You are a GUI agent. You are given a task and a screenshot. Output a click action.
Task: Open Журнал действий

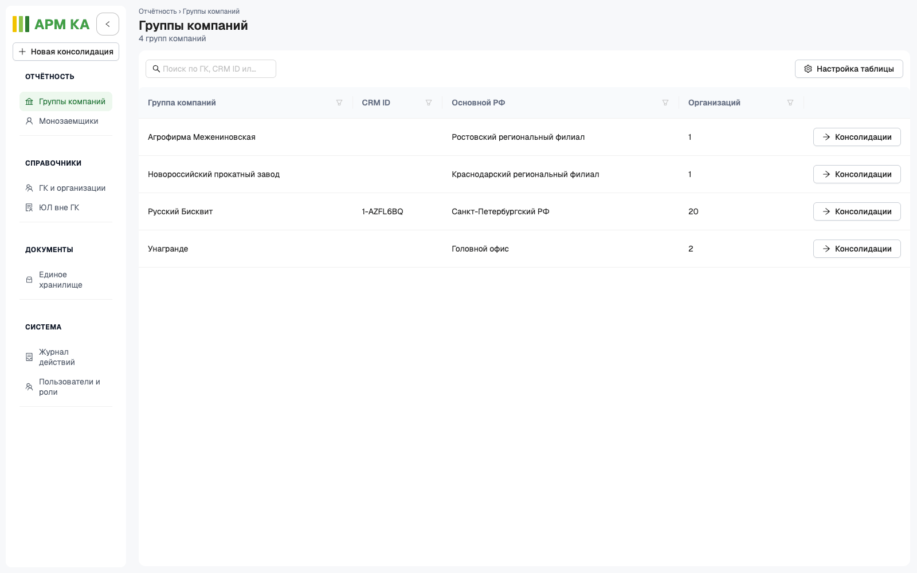(66, 357)
